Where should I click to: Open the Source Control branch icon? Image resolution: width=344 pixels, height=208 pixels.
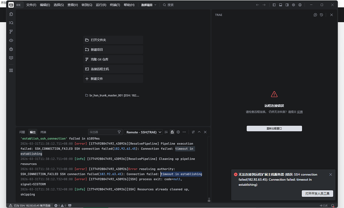click(11, 32)
